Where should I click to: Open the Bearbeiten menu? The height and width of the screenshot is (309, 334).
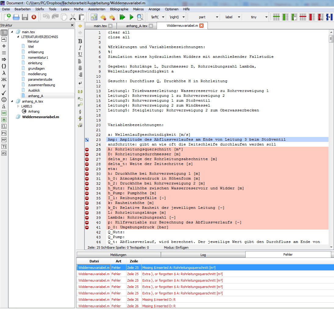pos(23,9)
